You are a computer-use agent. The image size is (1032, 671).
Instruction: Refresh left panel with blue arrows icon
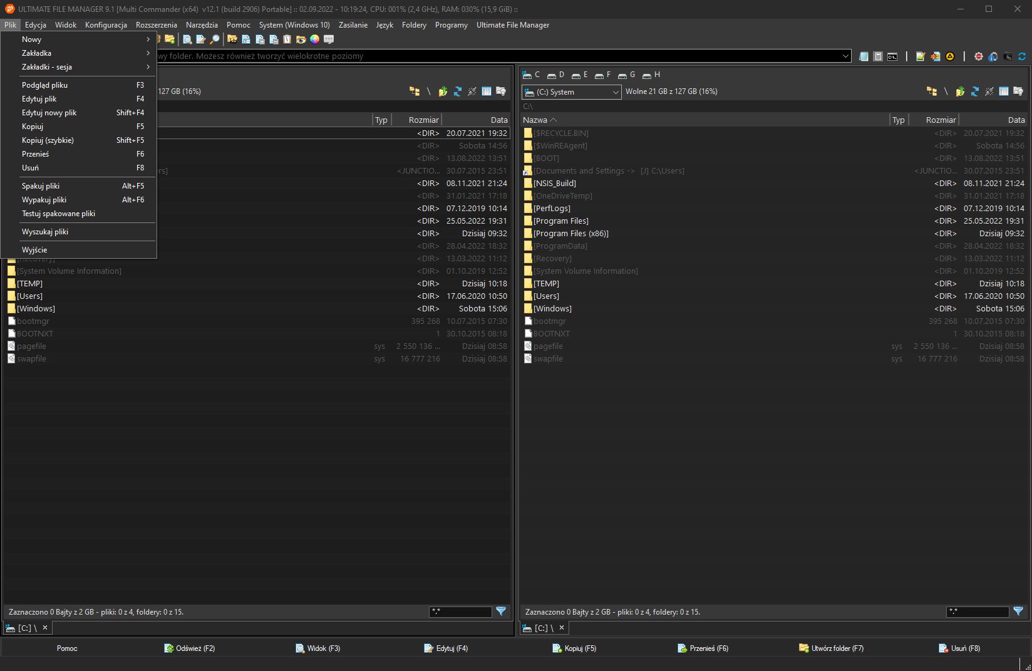pos(457,91)
